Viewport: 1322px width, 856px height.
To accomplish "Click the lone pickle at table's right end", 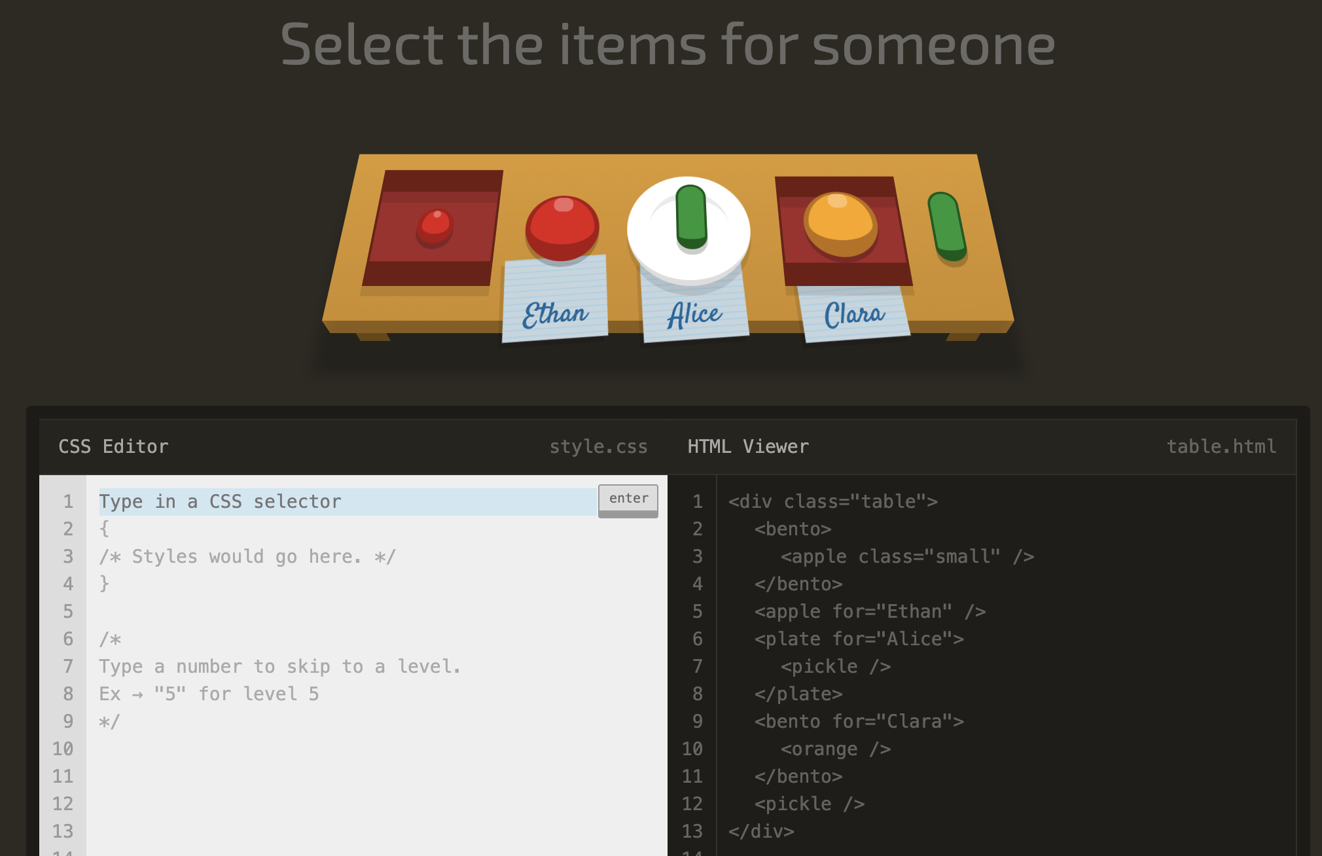I will click(x=947, y=226).
